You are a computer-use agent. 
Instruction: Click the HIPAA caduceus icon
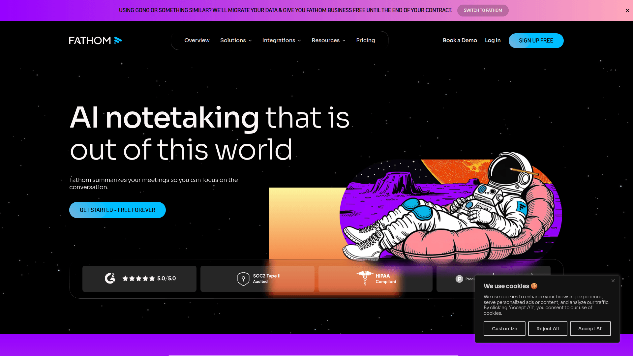[x=365, y=278]
